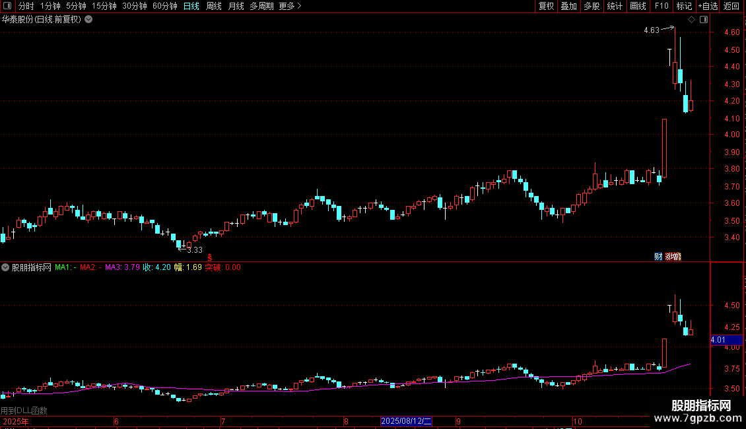The image size is (746, 429).
Task: Click the 突破: 0.00 breakout value
Action: click(222, 267)
